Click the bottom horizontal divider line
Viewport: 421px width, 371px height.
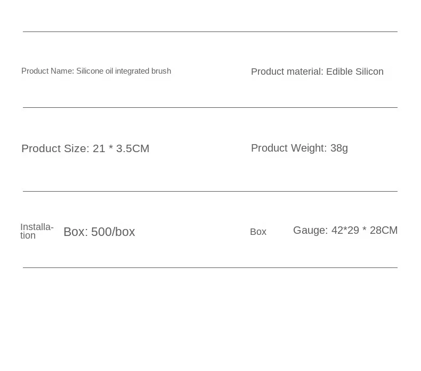pos(210,267)
